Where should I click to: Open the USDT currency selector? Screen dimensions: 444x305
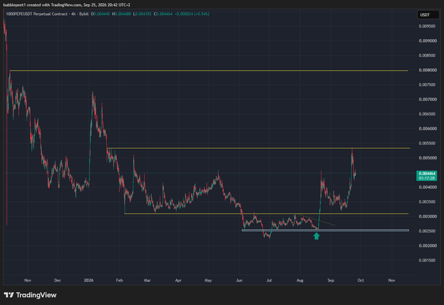click(428, 15)
